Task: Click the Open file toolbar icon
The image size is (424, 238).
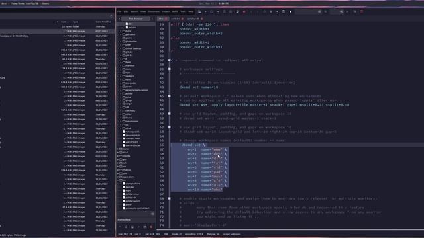Action: point(212,12)
